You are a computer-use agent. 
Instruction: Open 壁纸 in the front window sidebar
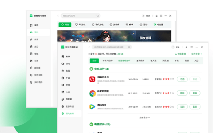tap(66, 85)
